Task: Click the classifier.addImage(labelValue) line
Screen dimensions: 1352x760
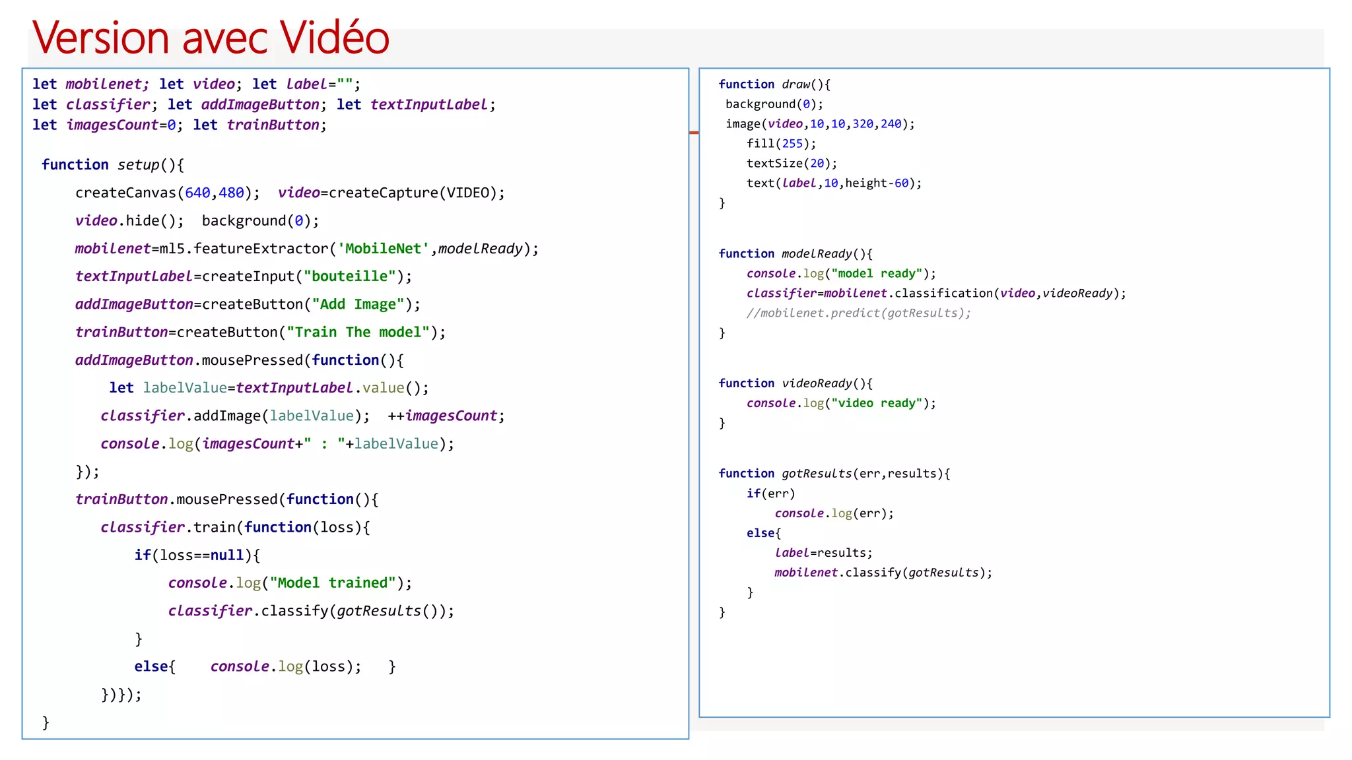Action: click(303, 416)
